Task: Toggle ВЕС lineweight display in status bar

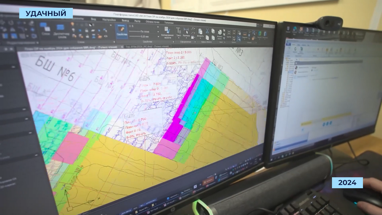Action: (x=142, y=206)
